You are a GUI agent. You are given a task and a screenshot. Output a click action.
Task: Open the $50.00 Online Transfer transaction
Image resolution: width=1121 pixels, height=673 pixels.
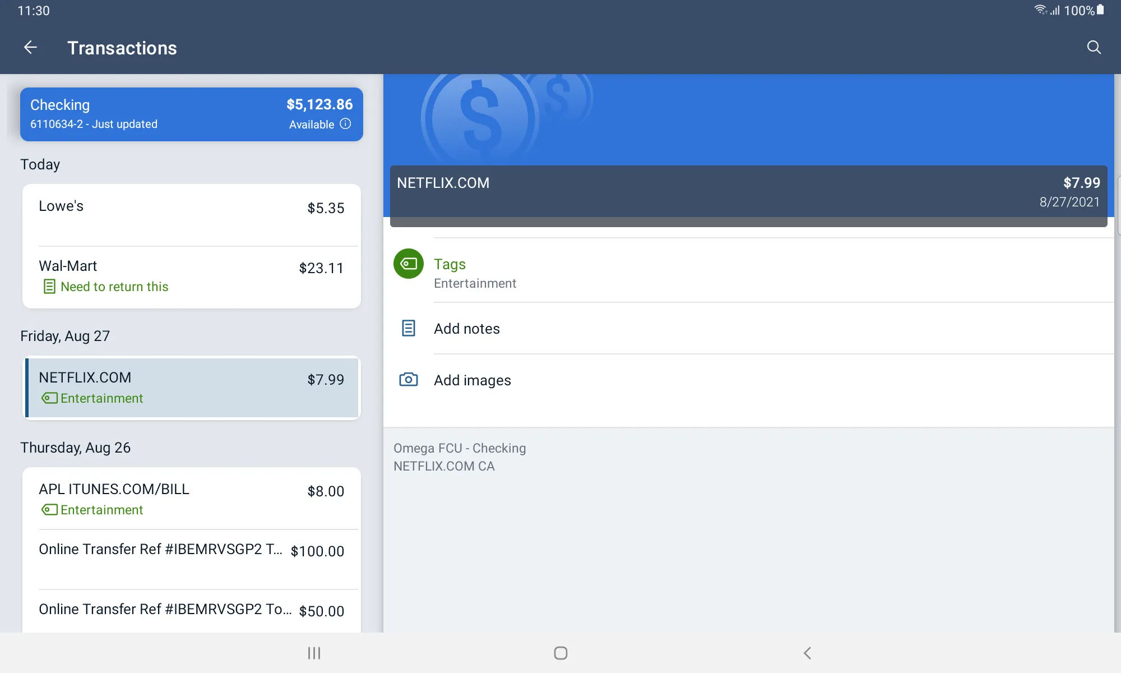point(192,611)
